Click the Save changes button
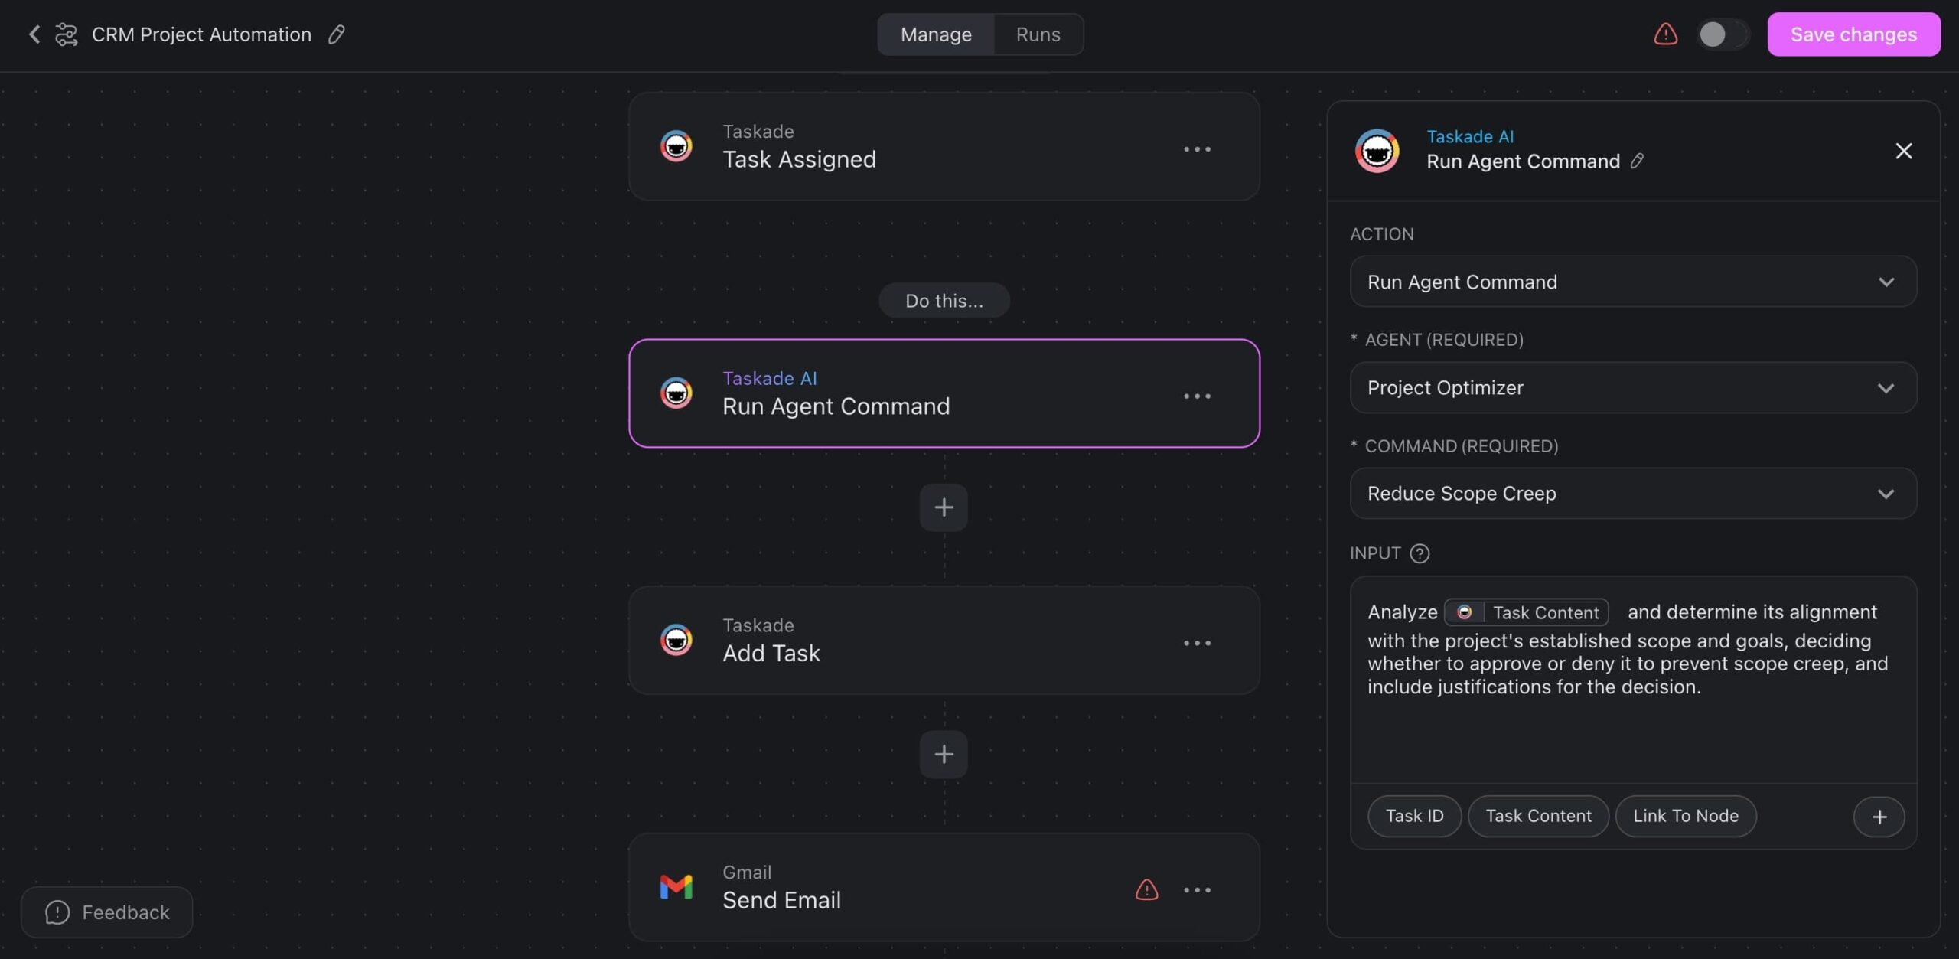This screenshot has width=1959, height=959. [x=1853, y=34]
